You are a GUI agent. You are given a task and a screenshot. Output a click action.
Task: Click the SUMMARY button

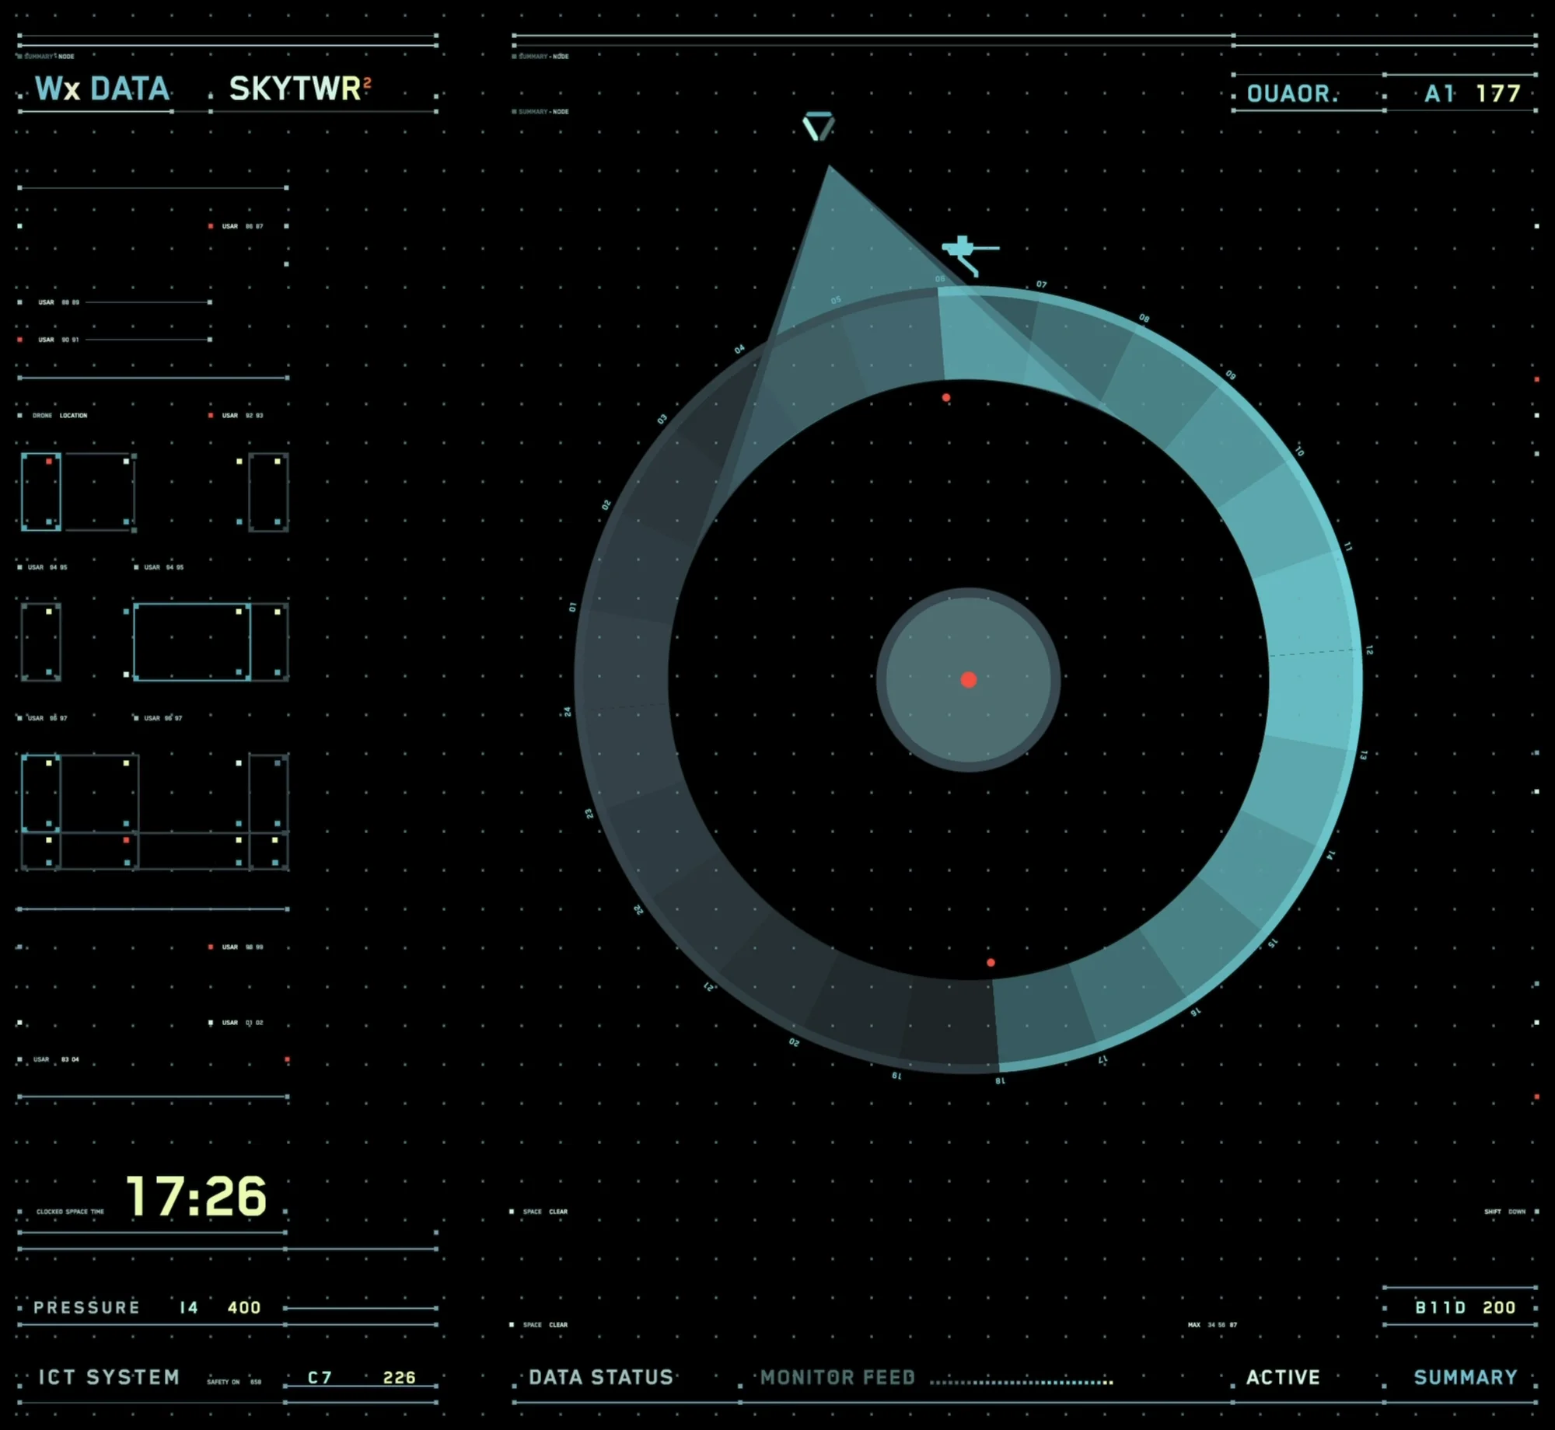pos(1465,1378)
